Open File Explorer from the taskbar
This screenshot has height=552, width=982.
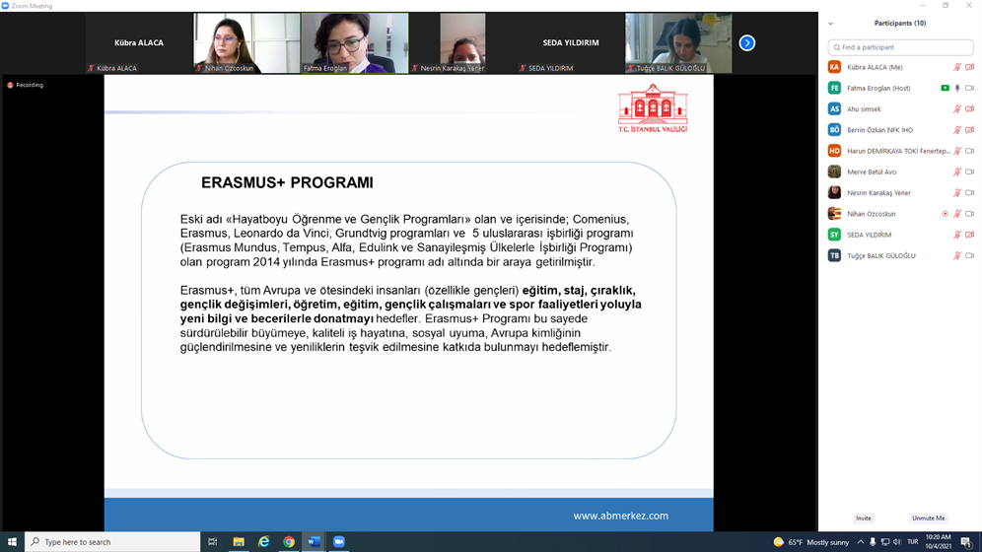239,541
